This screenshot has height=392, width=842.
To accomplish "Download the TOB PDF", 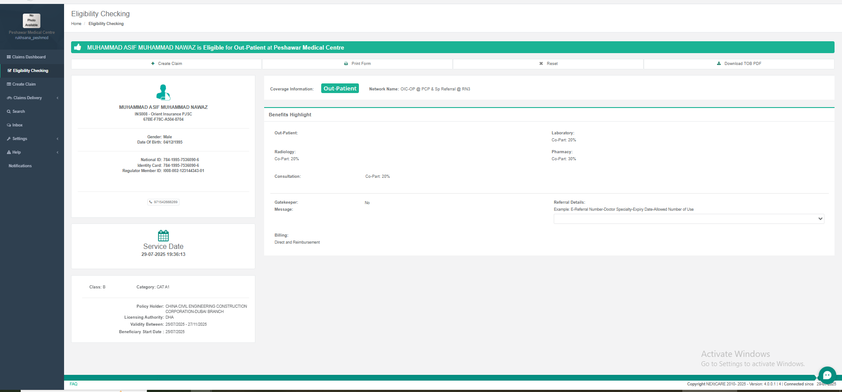I will pyautogui.click(x=739, y=64).
